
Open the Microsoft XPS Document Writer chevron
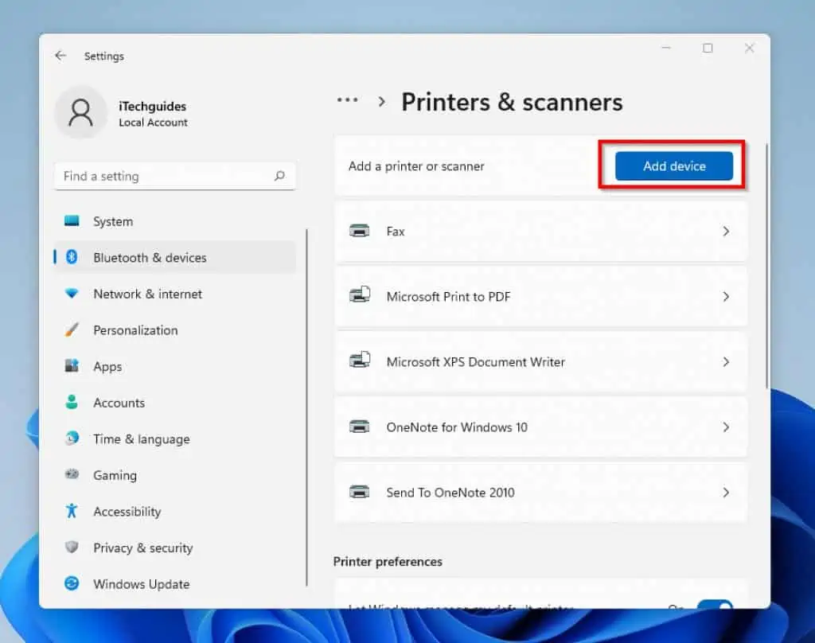[x=725, y=361]
